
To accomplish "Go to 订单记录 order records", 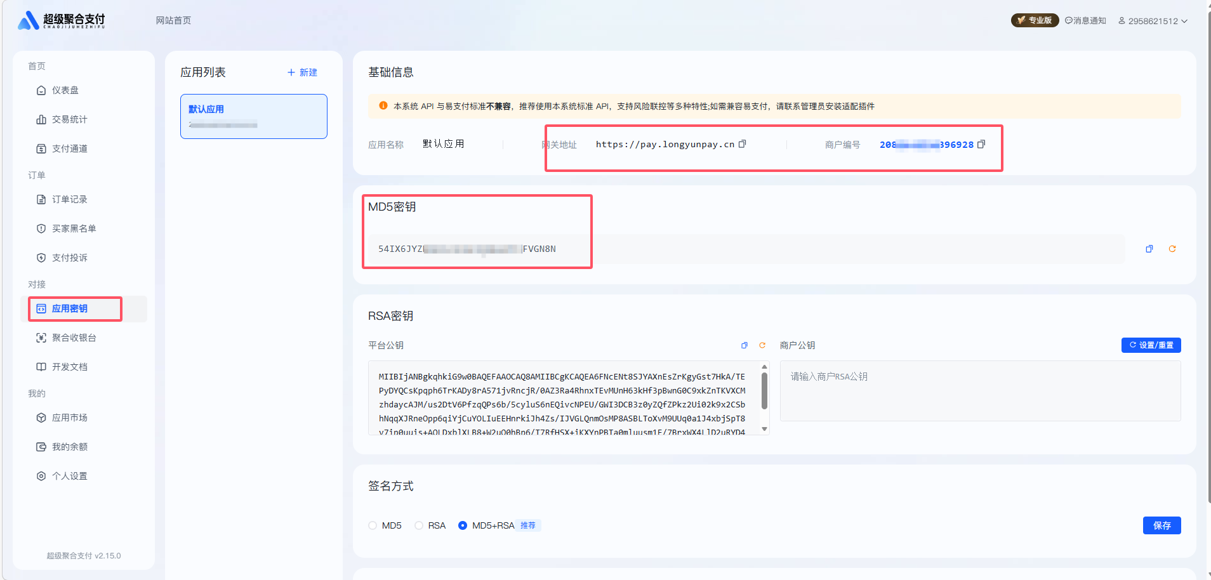I will point(69,199).
